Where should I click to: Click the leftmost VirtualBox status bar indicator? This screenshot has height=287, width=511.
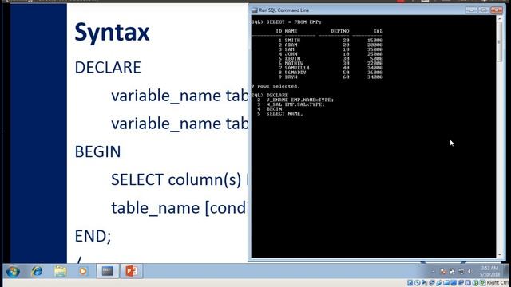[x=410, y=283]
